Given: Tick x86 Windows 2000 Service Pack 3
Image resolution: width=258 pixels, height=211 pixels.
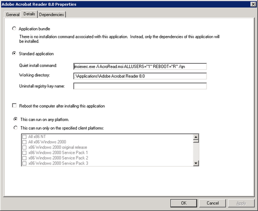Looking at the screenshot, I should point(24,163).
